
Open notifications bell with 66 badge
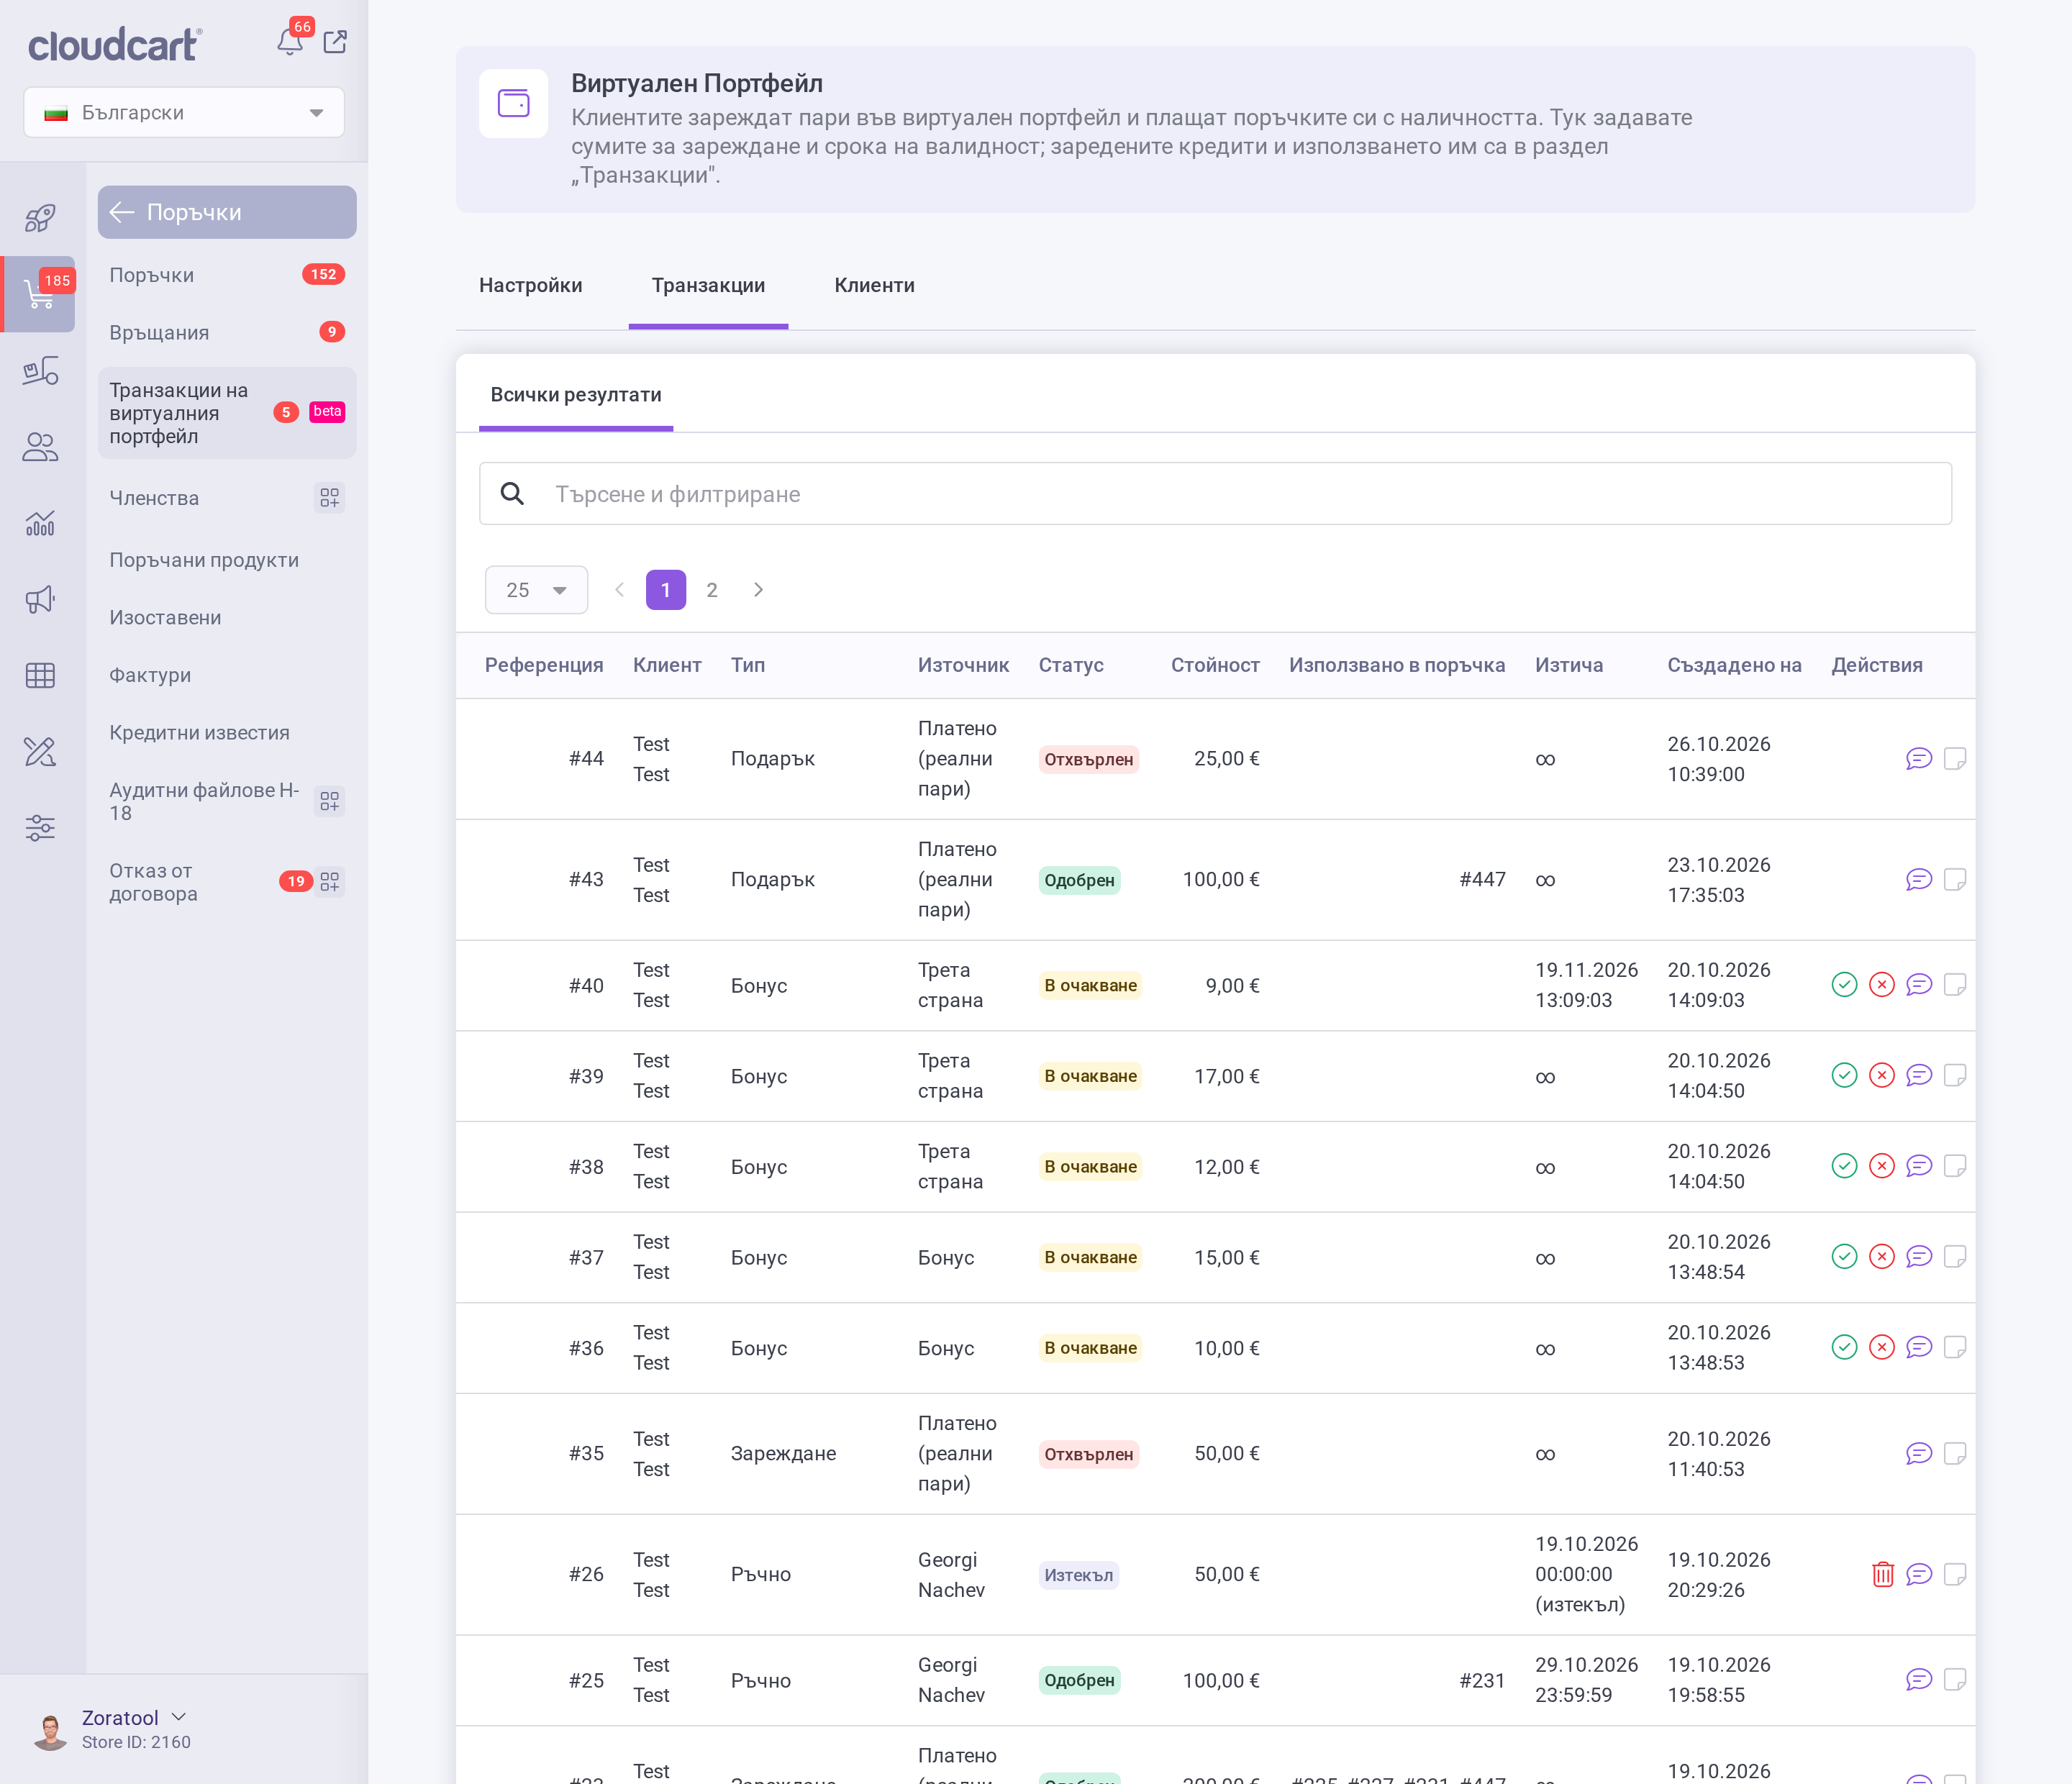pyautogui.click(x=290, y=41)
